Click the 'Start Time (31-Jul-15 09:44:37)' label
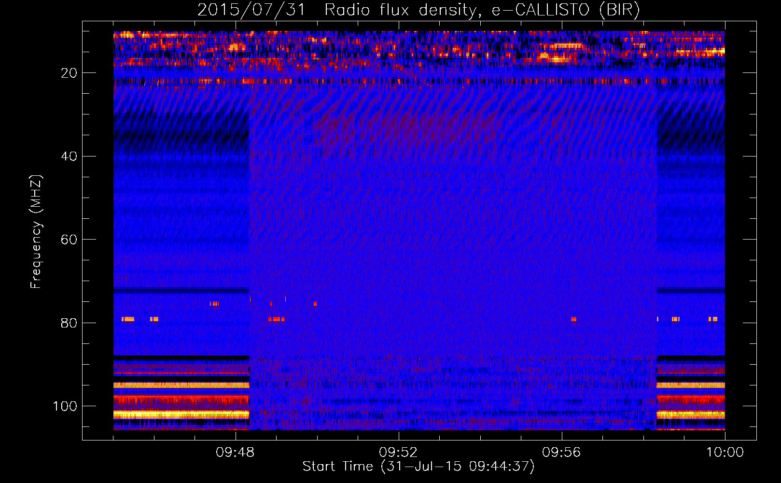This screenshot has width=781, height=483. coord(418,467)
